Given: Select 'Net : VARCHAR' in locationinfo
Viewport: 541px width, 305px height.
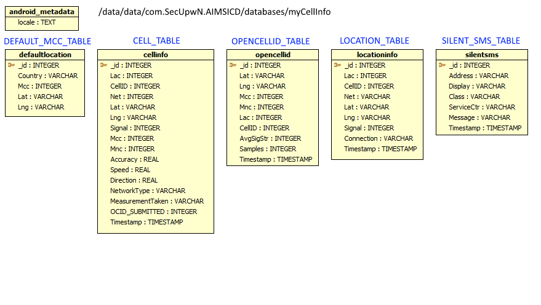Looking at the screenshot, I should pos(367,97).
